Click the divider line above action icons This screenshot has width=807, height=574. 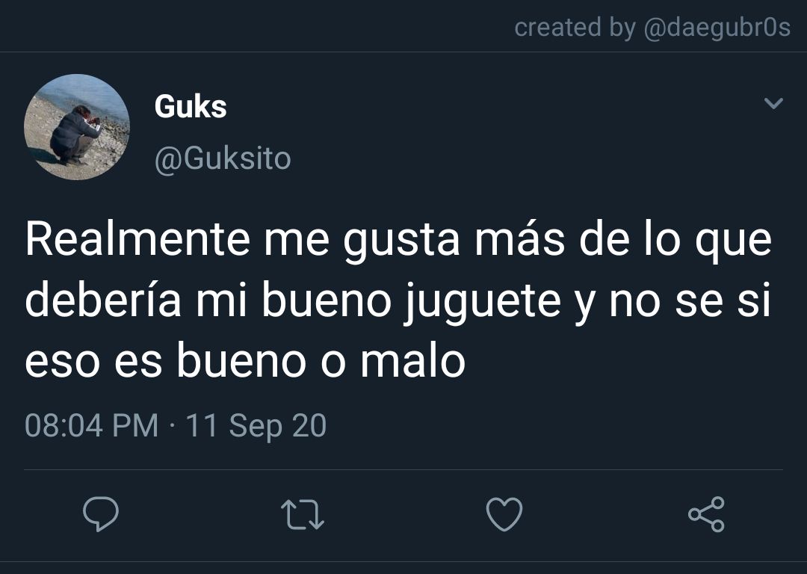[403, 469]
